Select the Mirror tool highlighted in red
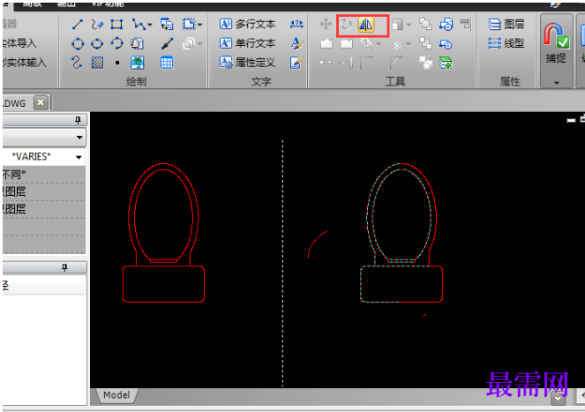This screenshot has width=585, height=412. point(366,25)
